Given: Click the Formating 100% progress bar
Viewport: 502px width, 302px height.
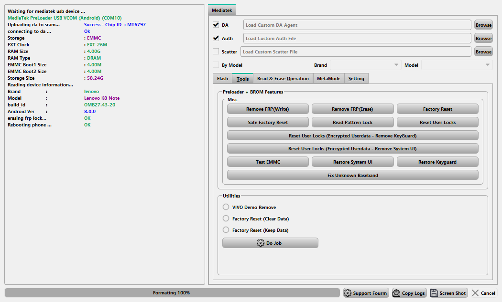Looking at the screenshot, I should coord(172,293).
